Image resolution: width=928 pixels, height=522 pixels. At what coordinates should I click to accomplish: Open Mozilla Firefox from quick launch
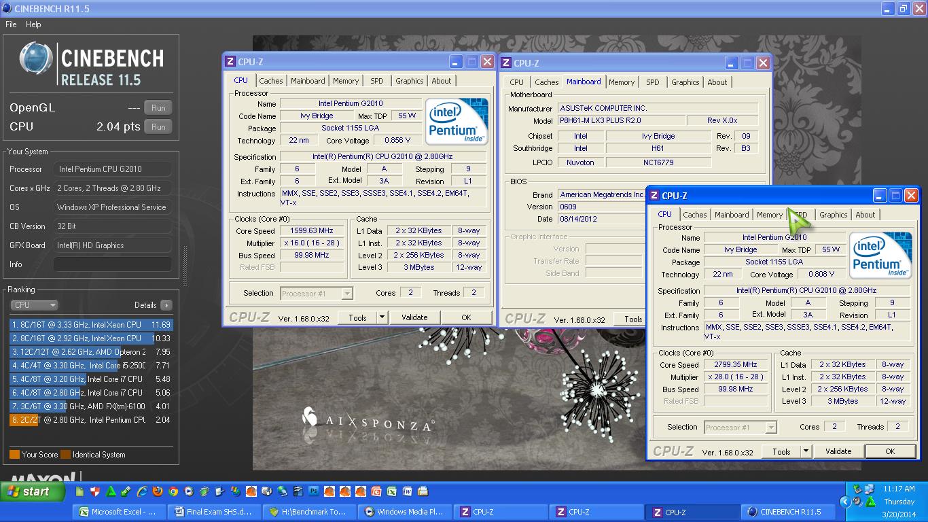click(158, 491)
